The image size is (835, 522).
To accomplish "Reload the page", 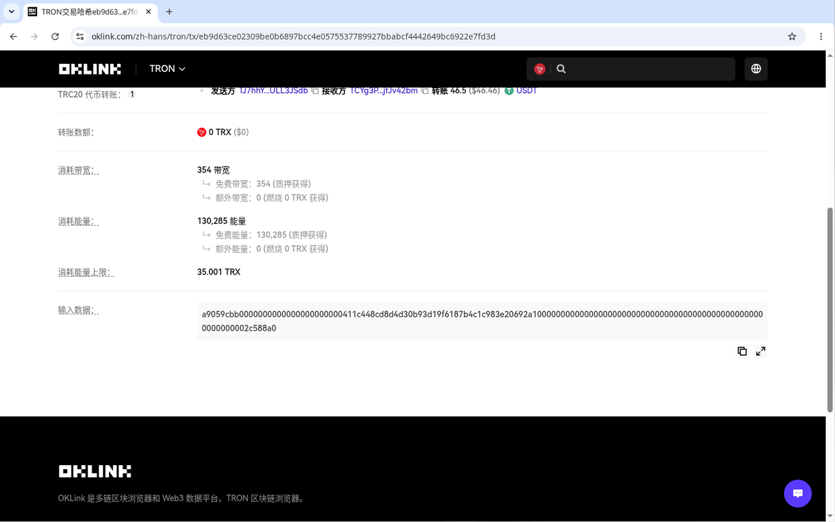I will pos(55,37).
